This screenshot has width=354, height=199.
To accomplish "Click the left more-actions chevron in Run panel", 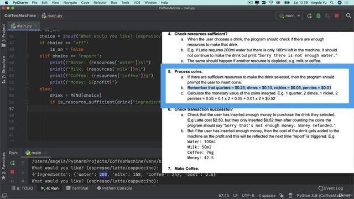I will point(12,181).
